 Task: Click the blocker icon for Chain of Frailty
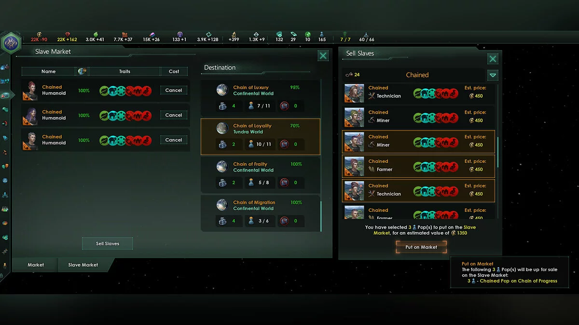284,182
